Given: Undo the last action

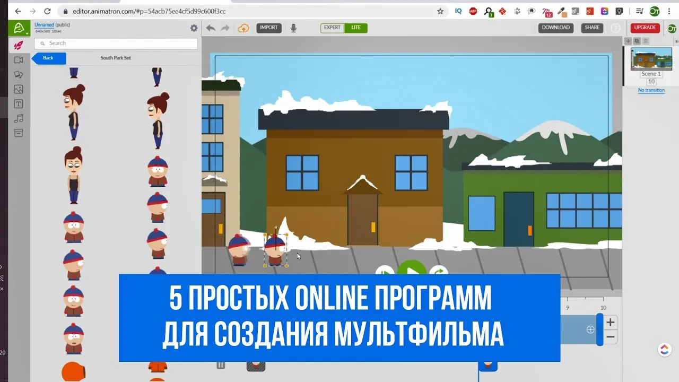Looking at the screenshot, I should coord(211,28).
